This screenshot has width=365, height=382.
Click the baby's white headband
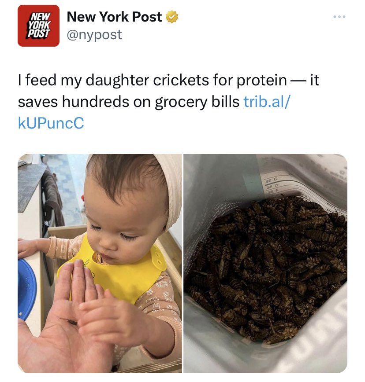(170, 185)
